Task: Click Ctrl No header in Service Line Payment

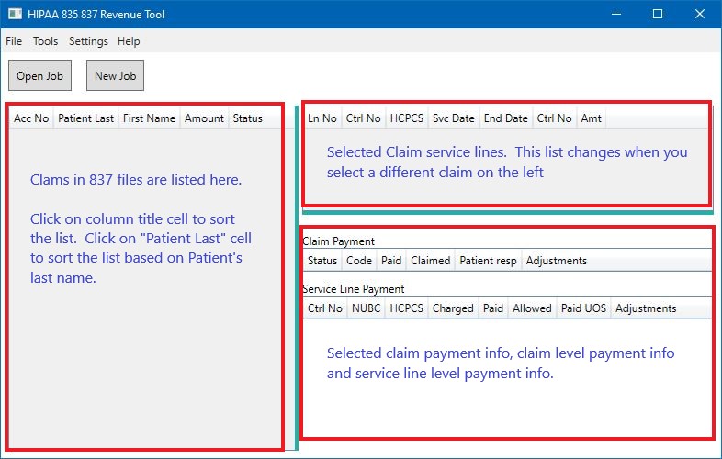Action: point(324,308)
